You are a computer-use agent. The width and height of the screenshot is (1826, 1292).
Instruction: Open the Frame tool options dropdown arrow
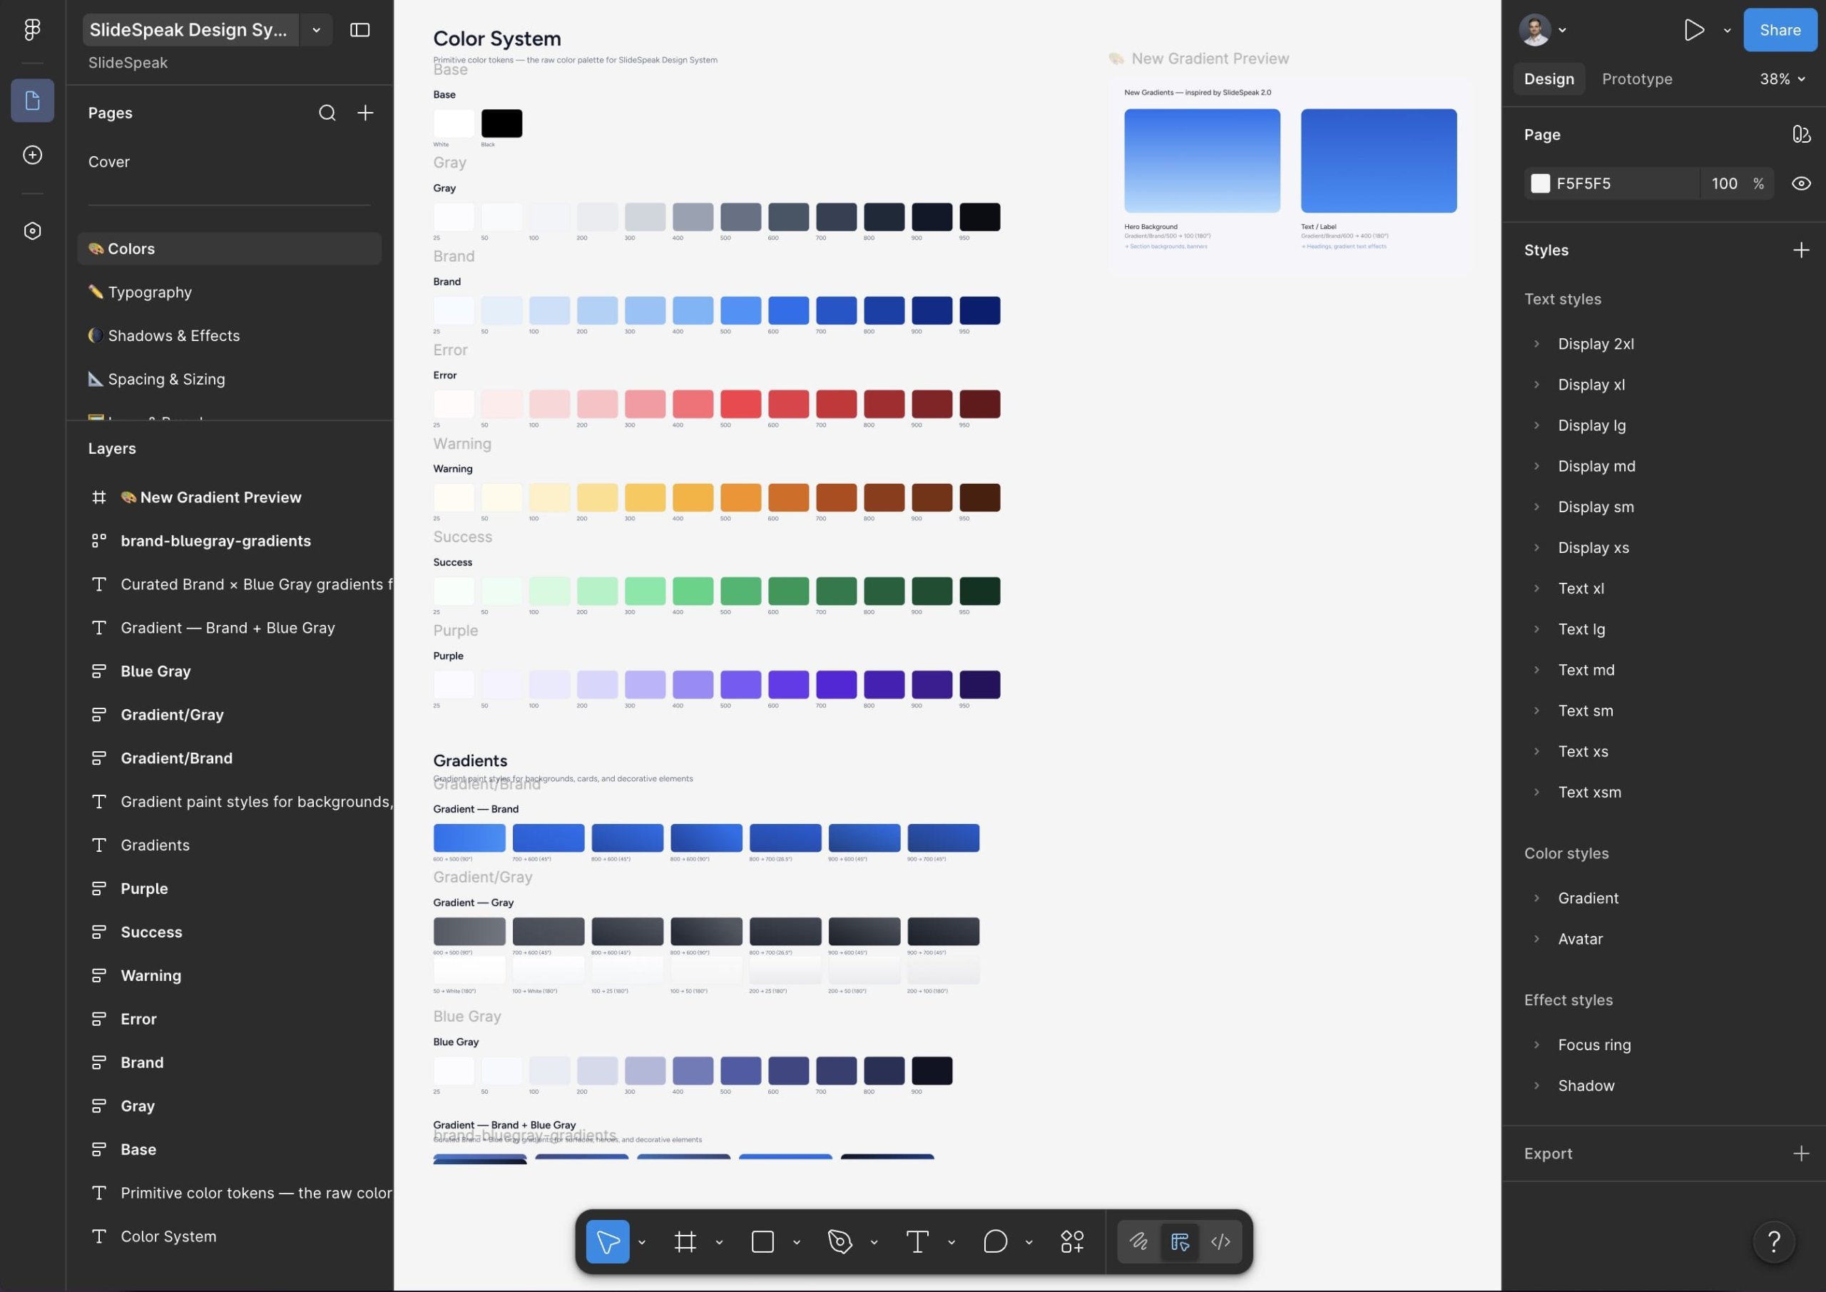click(x=719, y=1242)
